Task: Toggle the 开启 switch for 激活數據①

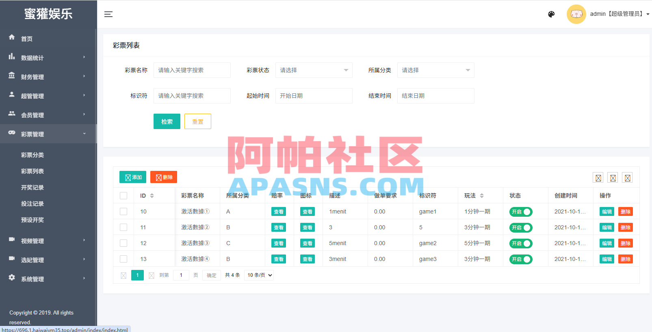Action: click(521, 212)
